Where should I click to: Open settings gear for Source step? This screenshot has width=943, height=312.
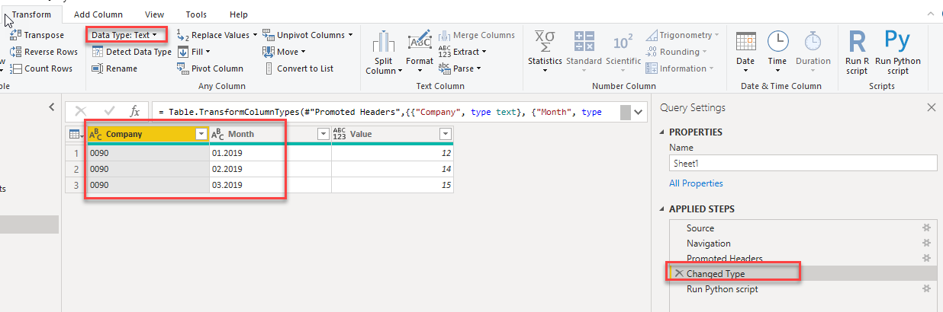(926, 228)
